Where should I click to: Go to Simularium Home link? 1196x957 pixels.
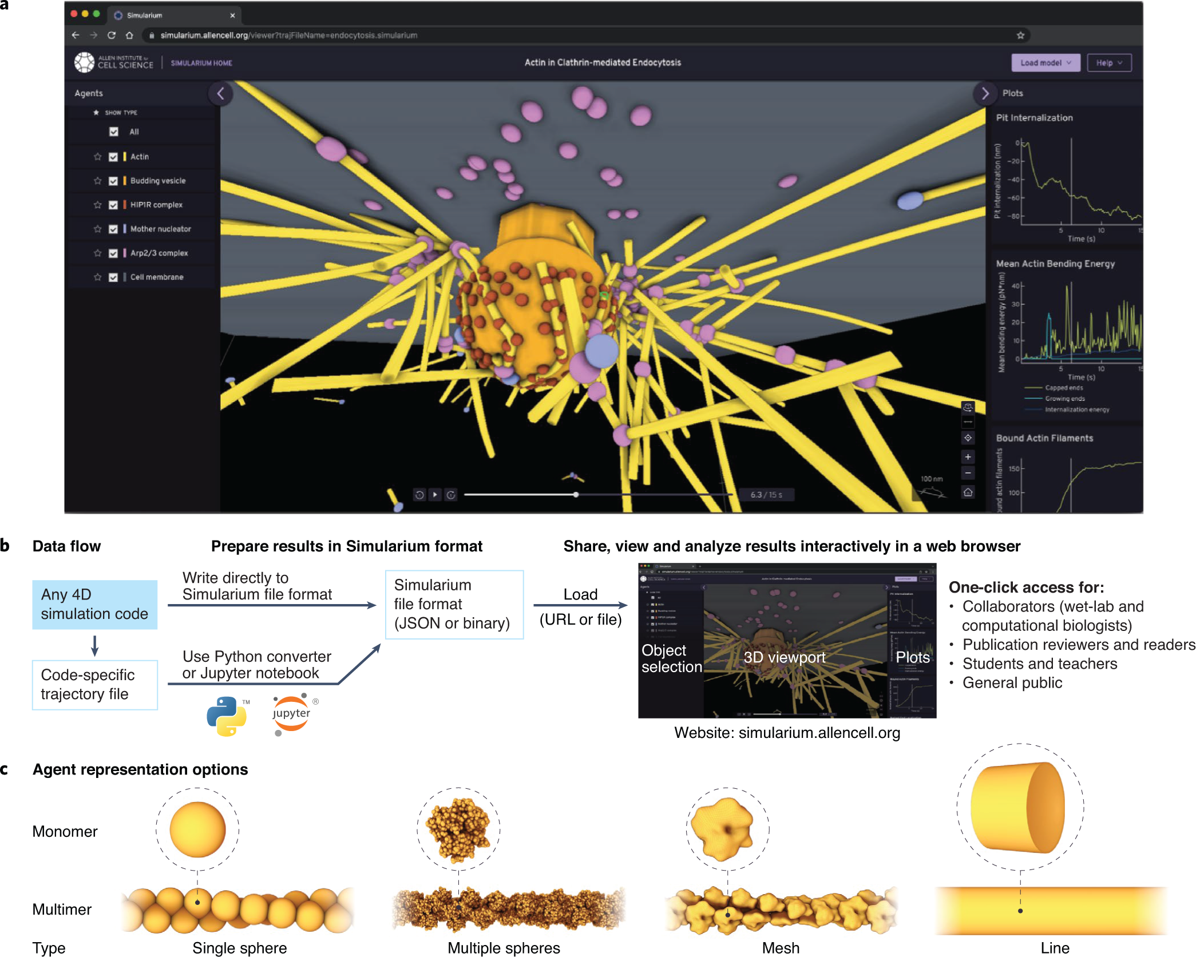pos(201,63)
